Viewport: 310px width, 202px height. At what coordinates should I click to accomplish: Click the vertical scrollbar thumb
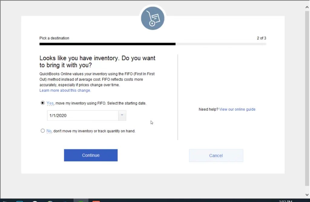307,98
